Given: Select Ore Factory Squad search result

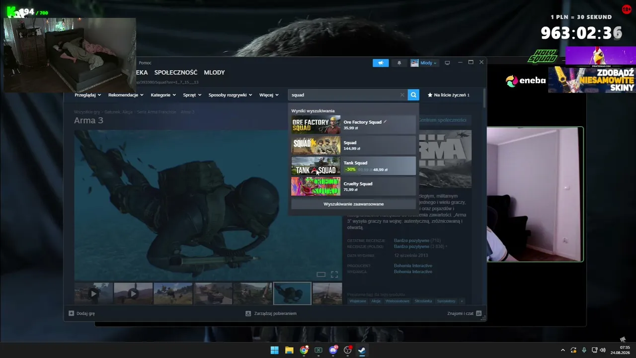Looking at the screenshot, I should click(353, 125).
